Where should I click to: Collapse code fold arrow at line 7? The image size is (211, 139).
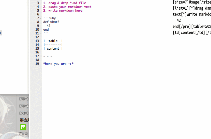coord(40,18)
